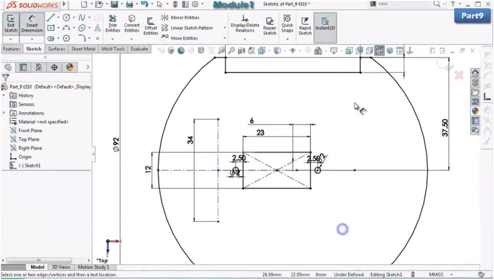
Task: Switch to the Sketch tab
Action: pos(34,49)
